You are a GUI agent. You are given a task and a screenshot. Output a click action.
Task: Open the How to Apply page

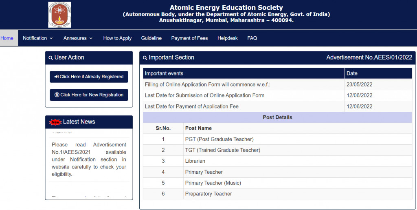(117, 38)
